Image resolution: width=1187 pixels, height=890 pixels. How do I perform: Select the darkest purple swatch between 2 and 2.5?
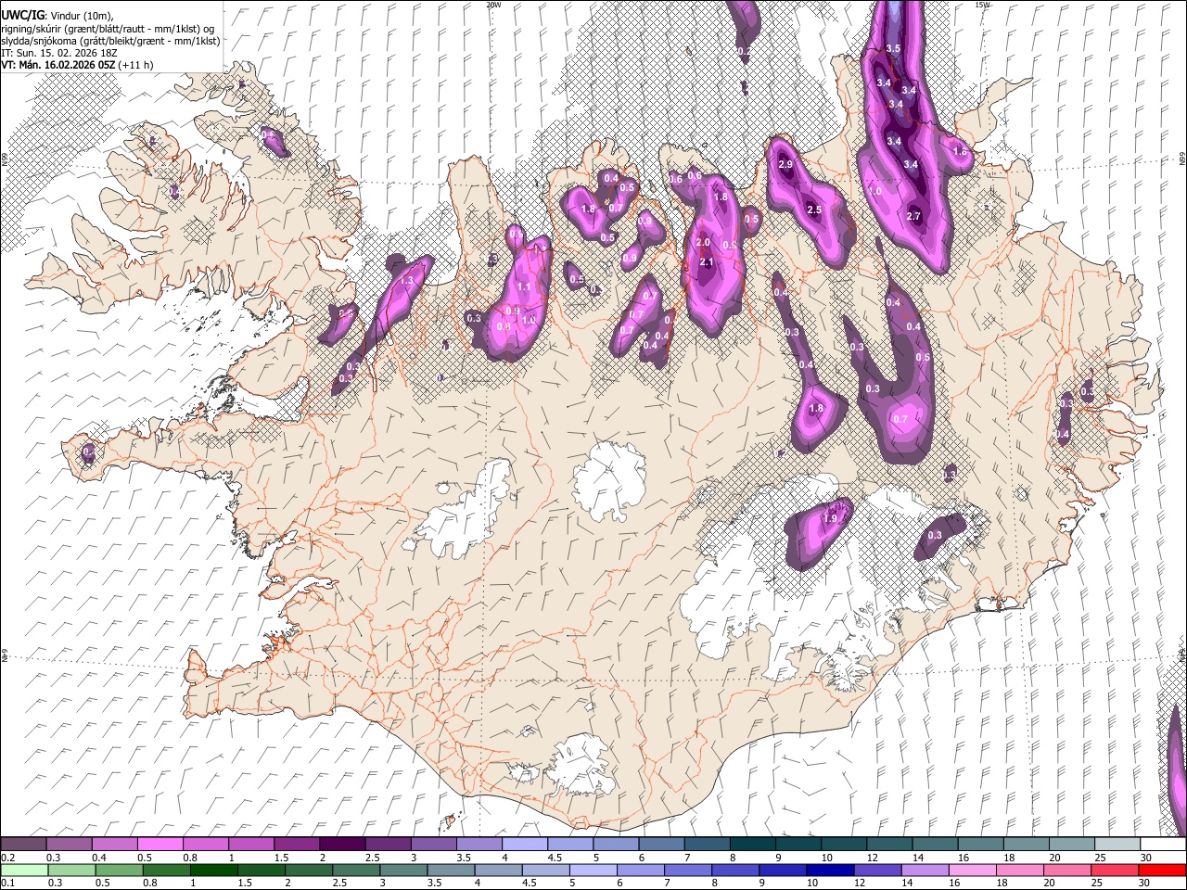(341, 844)
